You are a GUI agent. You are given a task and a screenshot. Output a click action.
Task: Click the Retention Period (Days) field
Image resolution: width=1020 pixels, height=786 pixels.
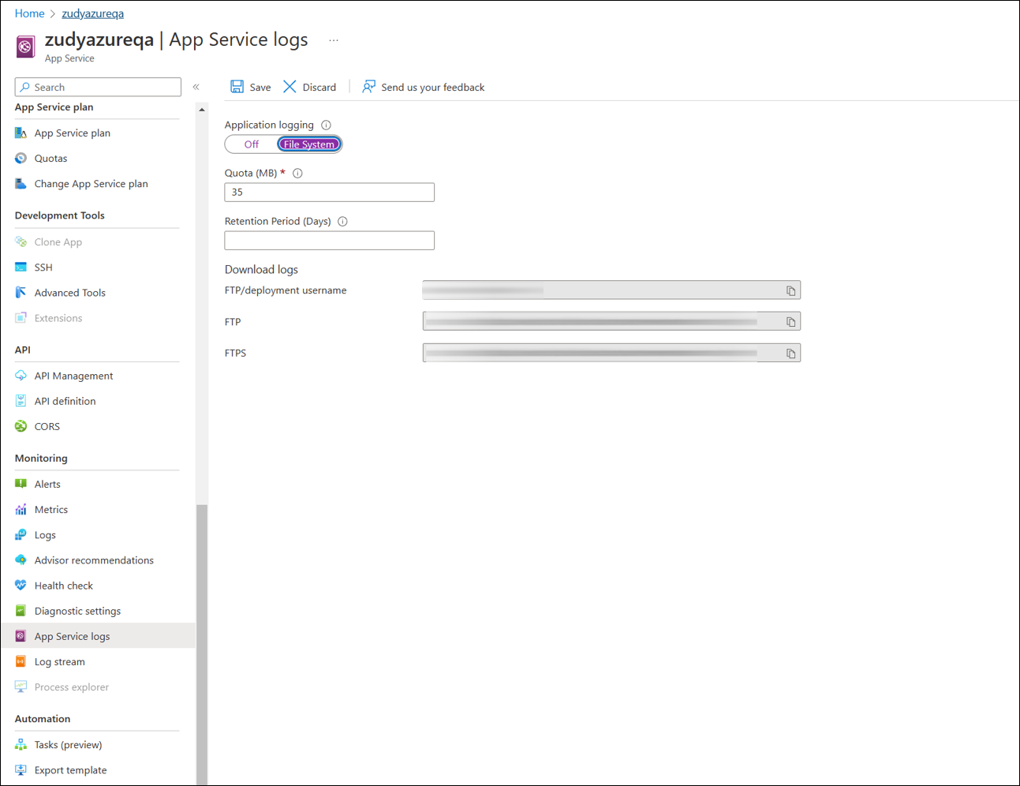[329, 240]
